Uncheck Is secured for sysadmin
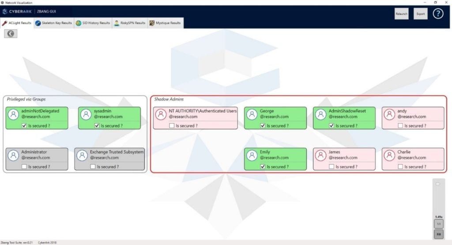This screenshot has height=245, width=452. pyautogui.click(x=97, y=126)
